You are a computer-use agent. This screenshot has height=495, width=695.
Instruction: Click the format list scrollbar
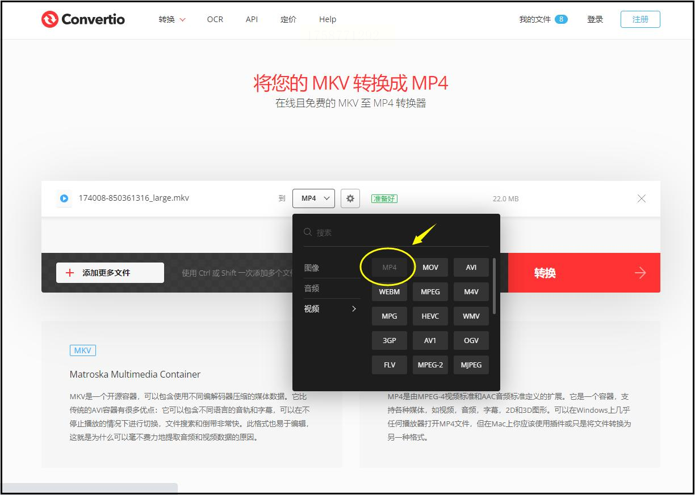pyautogui.click(x=495, y=286)
